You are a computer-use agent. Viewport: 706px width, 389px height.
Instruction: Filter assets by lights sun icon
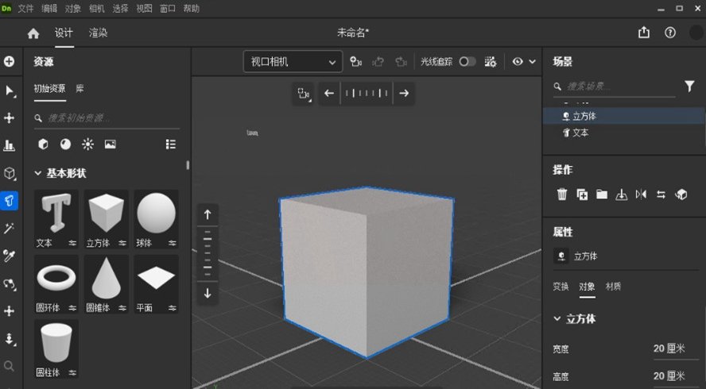pos(87,144)
